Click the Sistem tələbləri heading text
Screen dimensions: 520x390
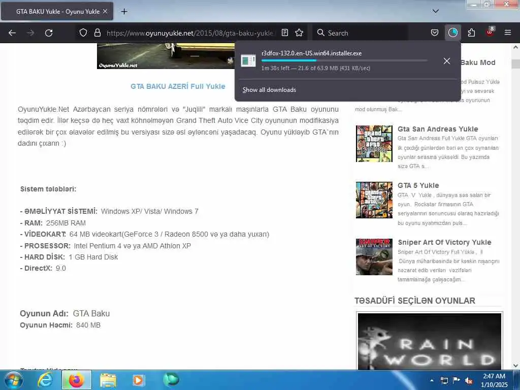point(48,189)
